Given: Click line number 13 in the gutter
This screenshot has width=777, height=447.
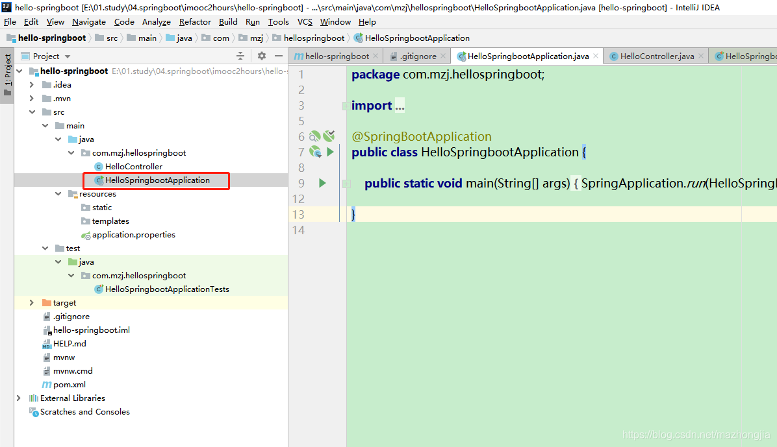Looking at the screenshot, I should (x=298, y=214).
